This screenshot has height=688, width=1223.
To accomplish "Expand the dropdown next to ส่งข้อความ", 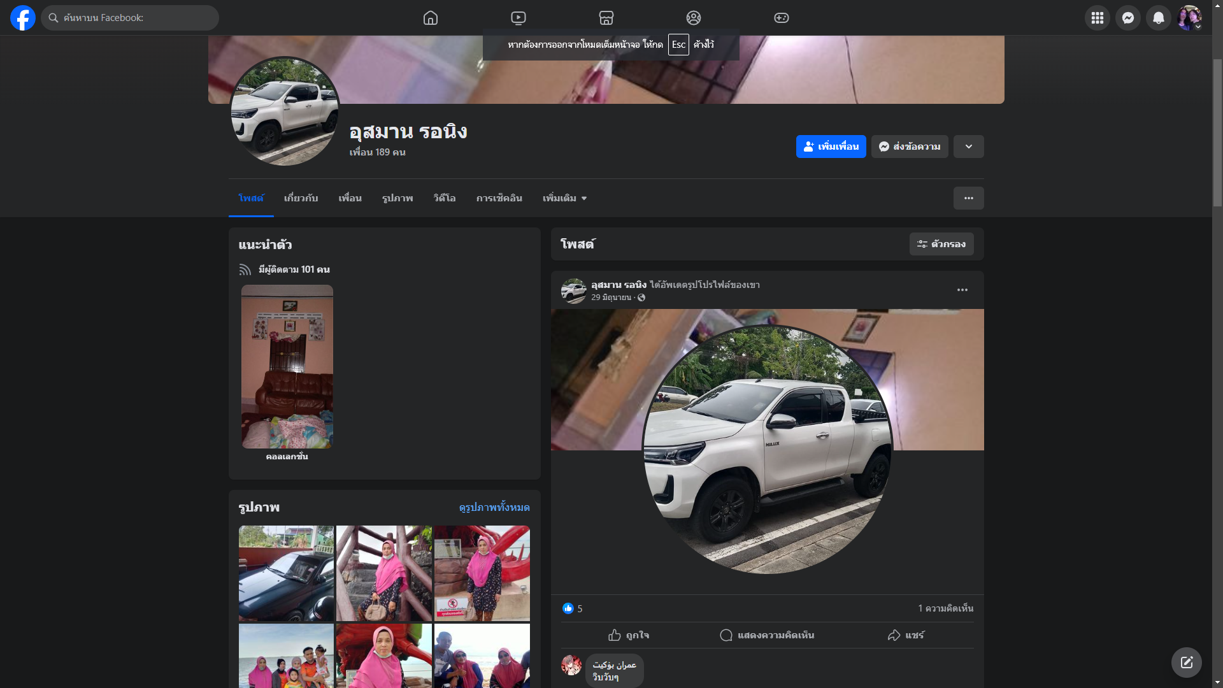I will tap(968, 147).
